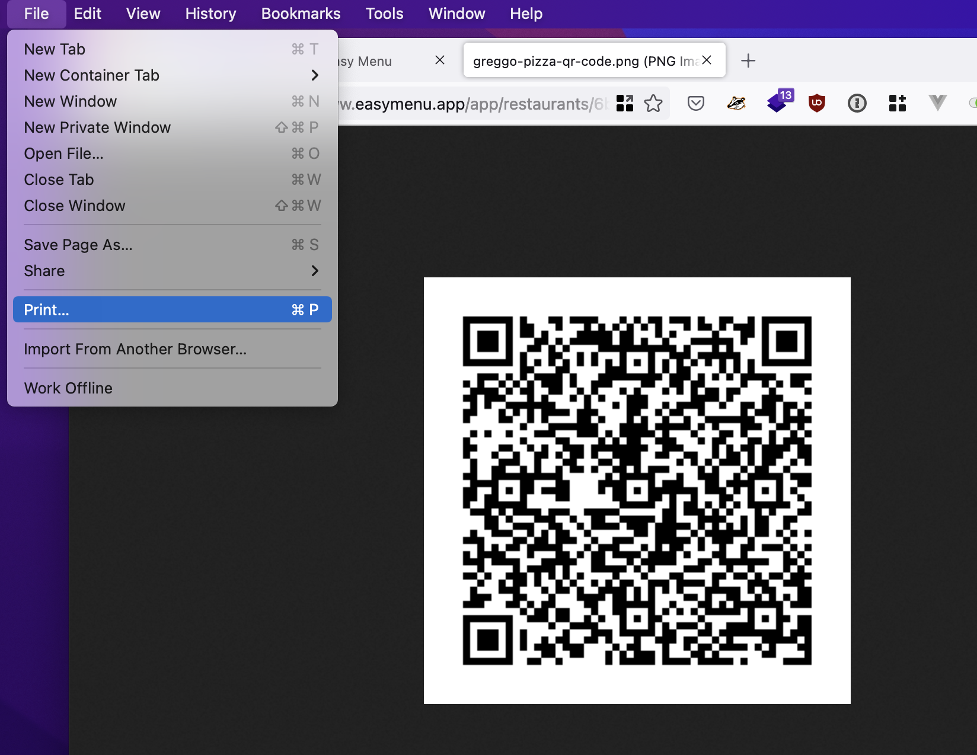Expand the Share submenu
The width and height of the screenshot is (977, 755).
click(173, 271)
